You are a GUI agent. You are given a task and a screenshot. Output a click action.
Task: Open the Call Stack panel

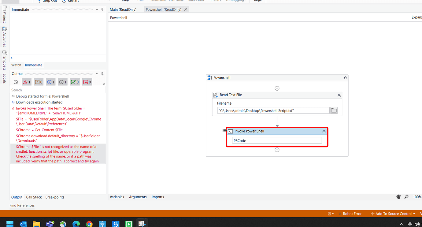coord(34,197)
